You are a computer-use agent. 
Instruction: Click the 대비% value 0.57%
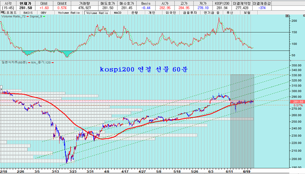62,8
